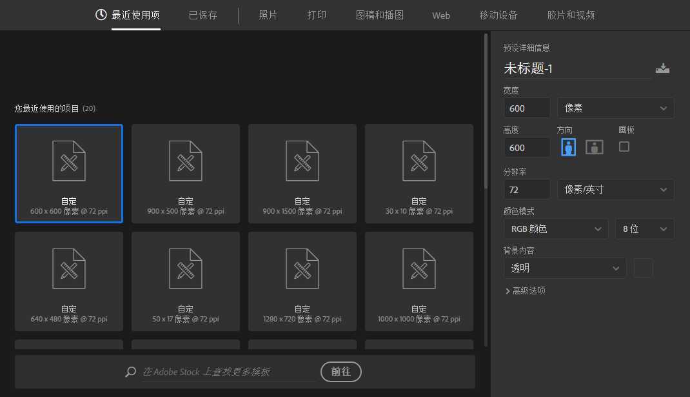Open the 像素 width units dropdown

click(615, 108)
